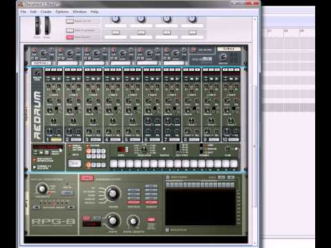Toggle Redrum Pattern enable button
This screenshot has height=248, width=331.
click(88, 145)
